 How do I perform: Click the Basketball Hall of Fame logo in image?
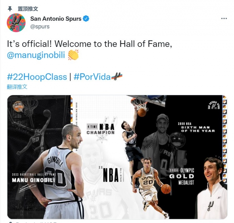click(18, 107)
